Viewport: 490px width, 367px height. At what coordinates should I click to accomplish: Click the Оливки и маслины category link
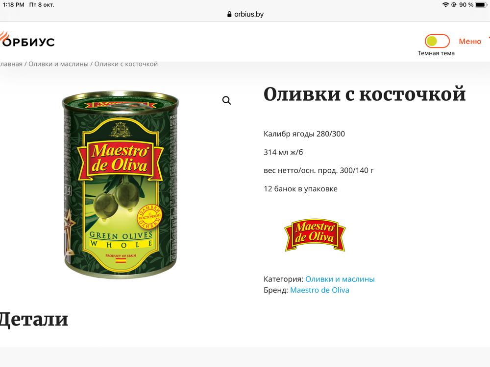[x=340, y=279]
